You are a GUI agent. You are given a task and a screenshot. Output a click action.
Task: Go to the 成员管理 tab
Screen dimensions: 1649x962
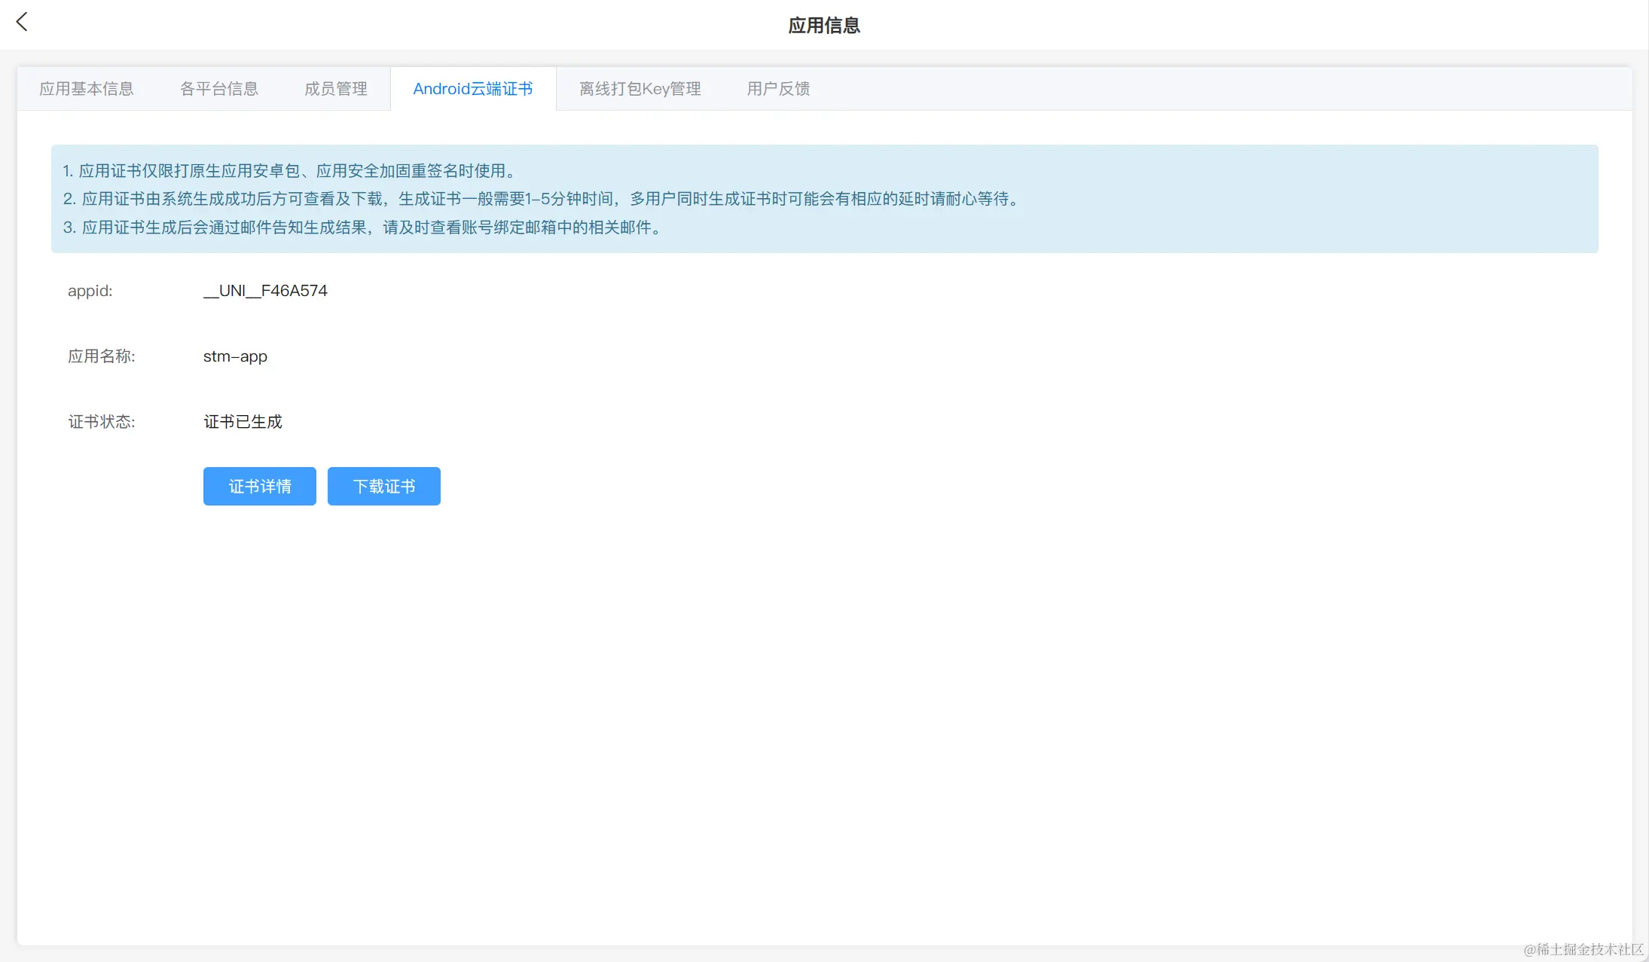click(335, 89)
